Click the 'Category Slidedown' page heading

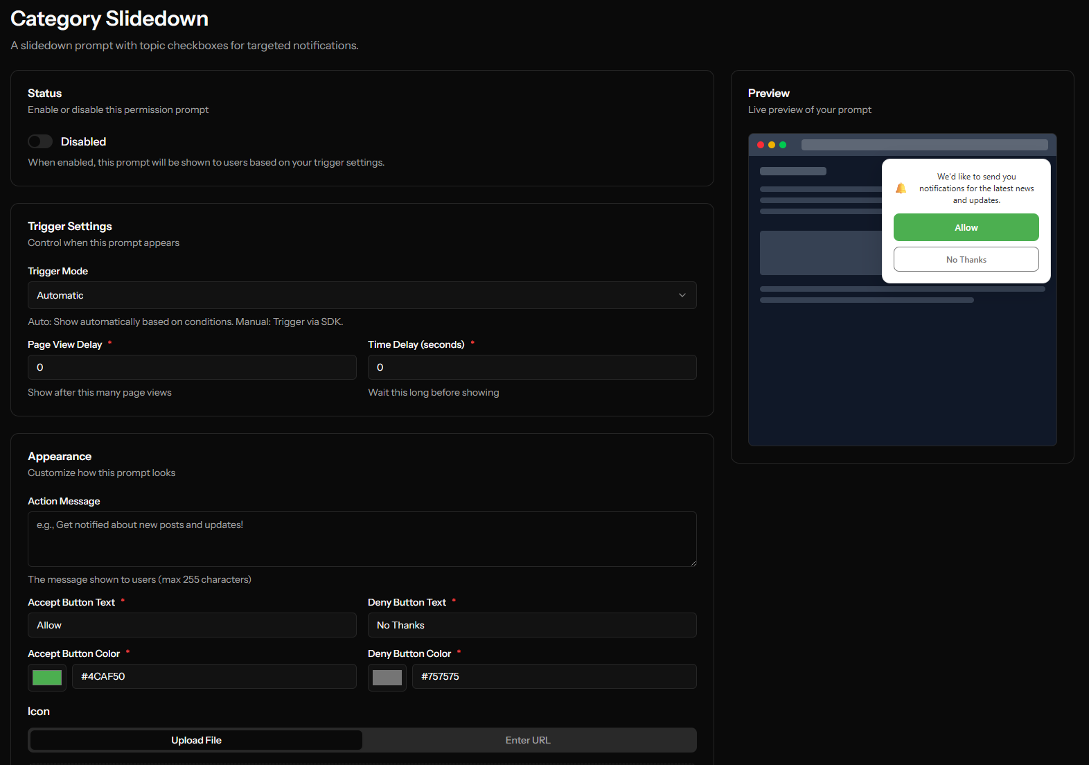click(109, 19)
